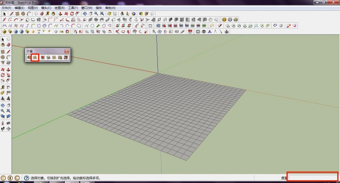Select the Drape tool in 沙盒 toolbar

(54, 58)
